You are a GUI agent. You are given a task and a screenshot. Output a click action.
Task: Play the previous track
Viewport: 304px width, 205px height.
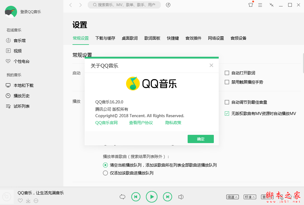[136, 197]
